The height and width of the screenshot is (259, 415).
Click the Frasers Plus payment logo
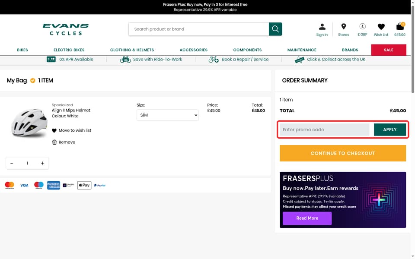point(69,185)
